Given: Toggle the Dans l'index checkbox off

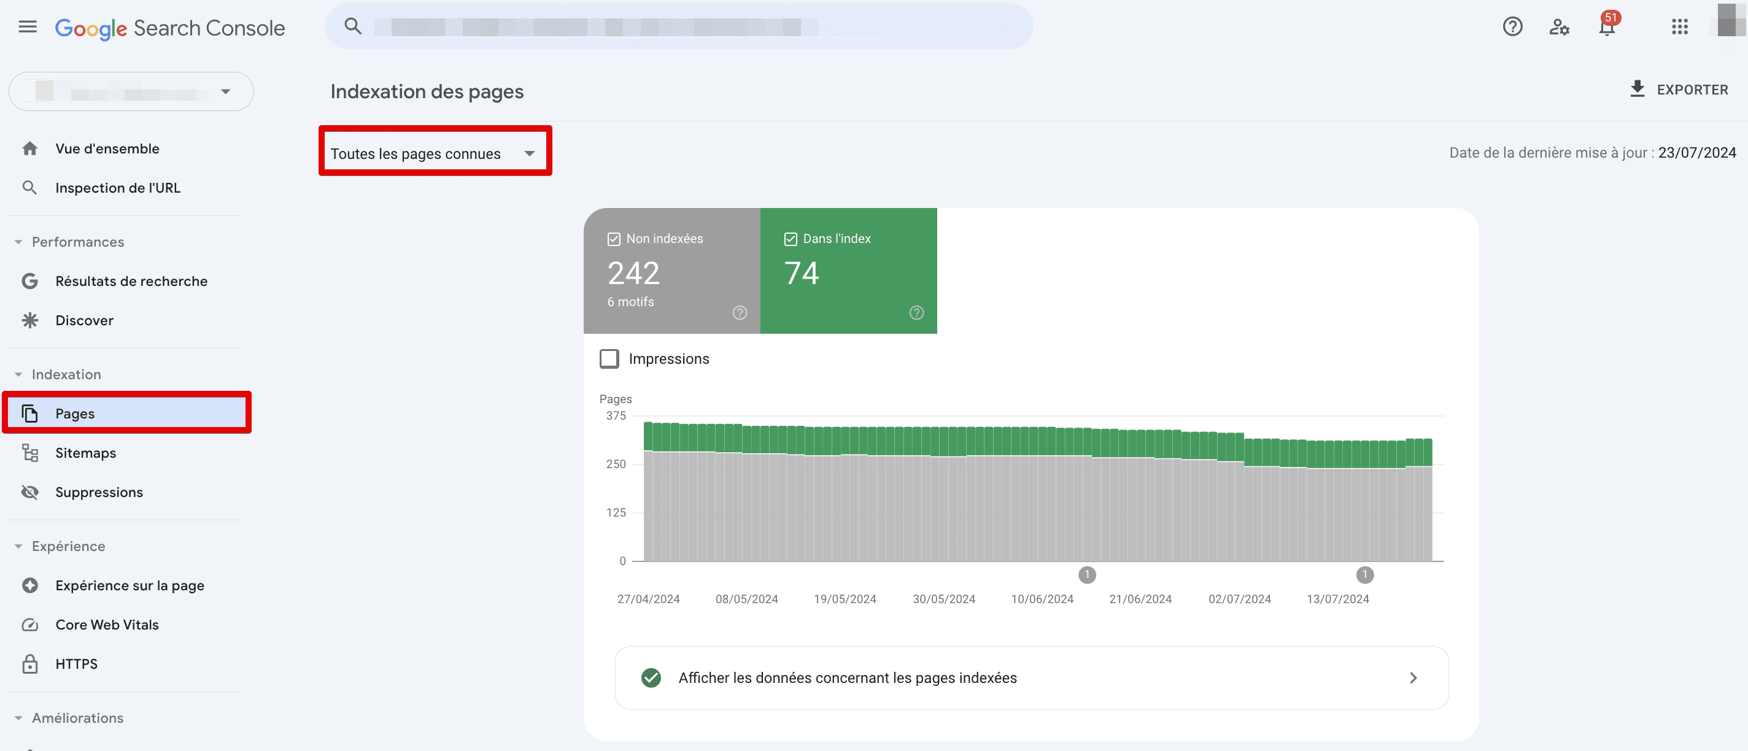Looking at the screenshot, I should [x=791, y=239].
